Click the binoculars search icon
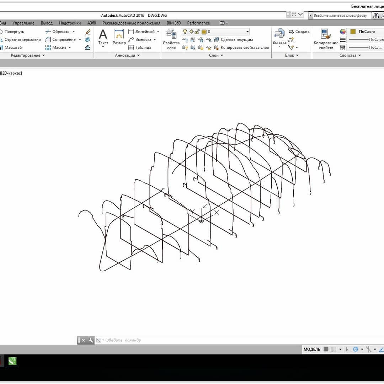Image resolution: width=384 pixels, height=384 pixels. pos(376,15)
